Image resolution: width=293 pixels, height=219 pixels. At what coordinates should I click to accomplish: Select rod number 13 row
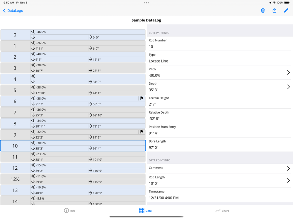click(15, 190)
